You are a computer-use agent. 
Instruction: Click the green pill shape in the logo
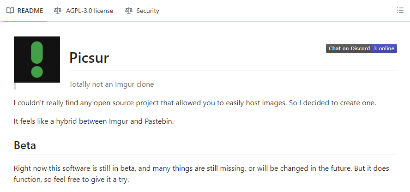point(37,53)
